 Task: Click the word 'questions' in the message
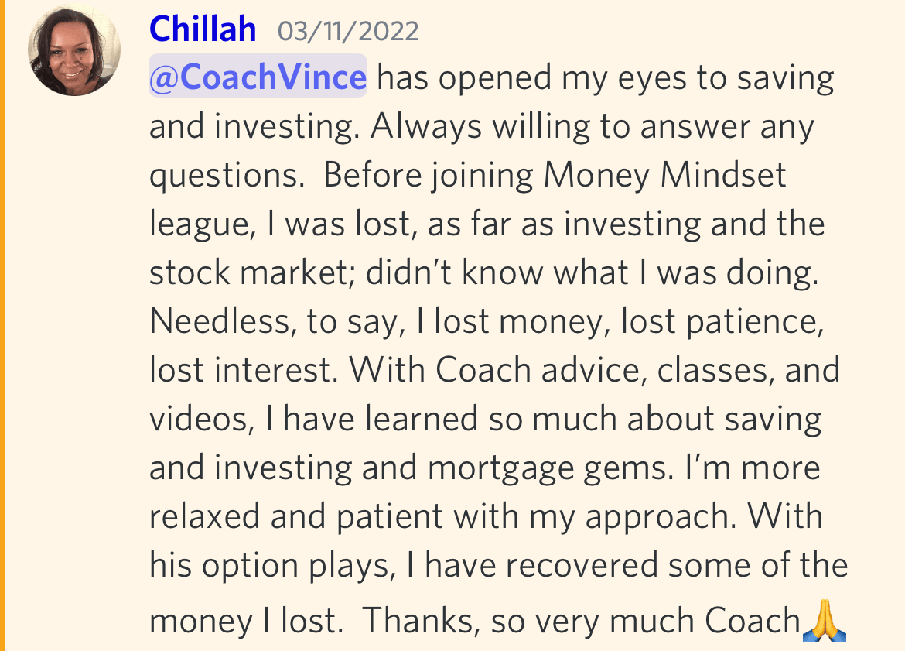(224, 176)
